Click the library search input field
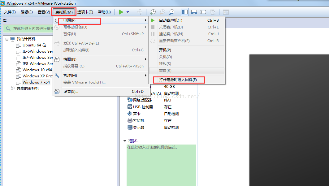Screen dimensions: 329x186 [x=28, y=28]
